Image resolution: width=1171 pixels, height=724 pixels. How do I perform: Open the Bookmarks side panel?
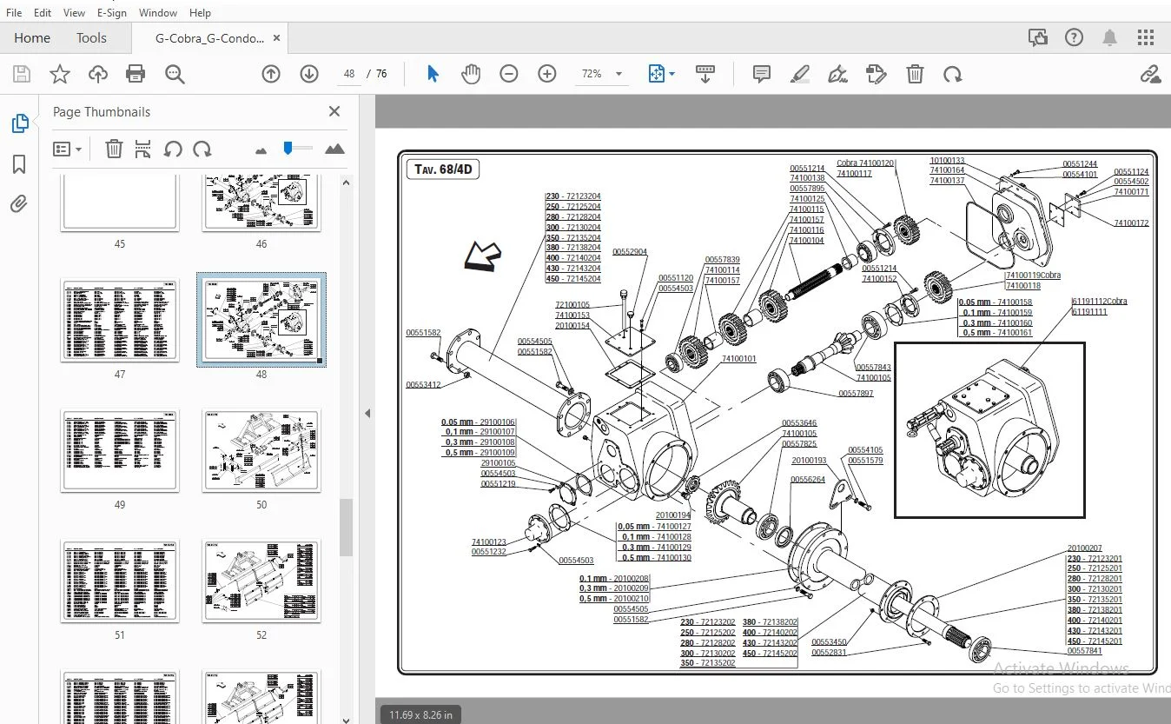click(x=19, y=164)
